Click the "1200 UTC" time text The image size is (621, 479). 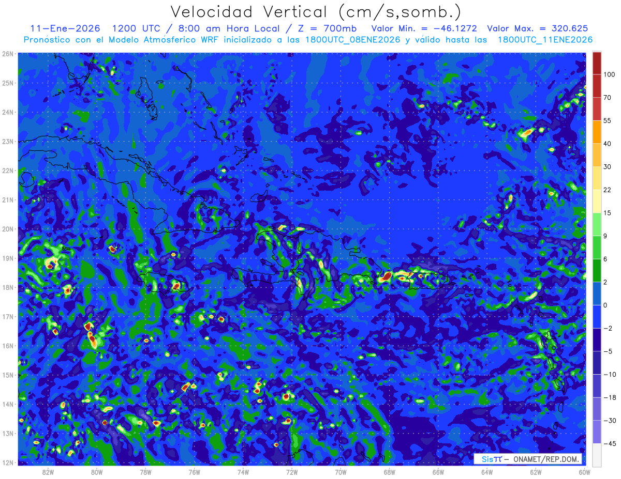[x=139, y=28]
